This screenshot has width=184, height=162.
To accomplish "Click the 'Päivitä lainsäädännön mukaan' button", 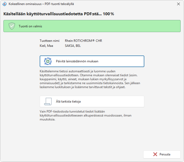I will click(x=92, y=61).
